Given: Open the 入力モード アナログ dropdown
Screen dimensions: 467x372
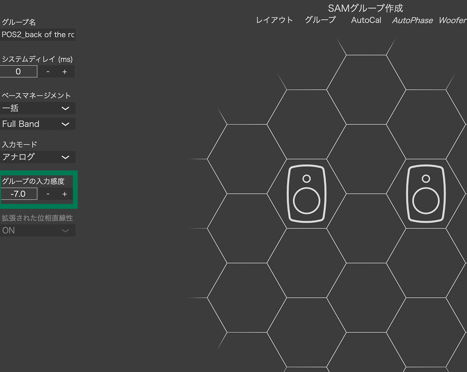Looking at the screenshot, I should [x=38, y=157].
